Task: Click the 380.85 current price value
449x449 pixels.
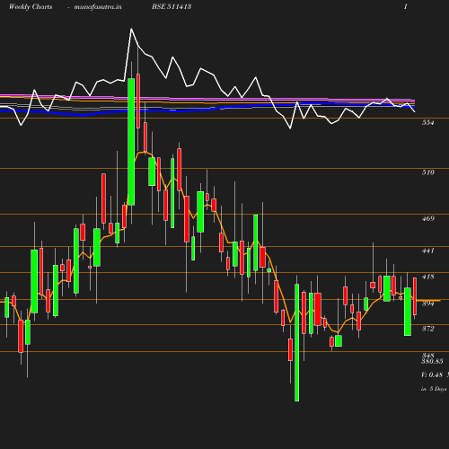Action: (432, 362)
